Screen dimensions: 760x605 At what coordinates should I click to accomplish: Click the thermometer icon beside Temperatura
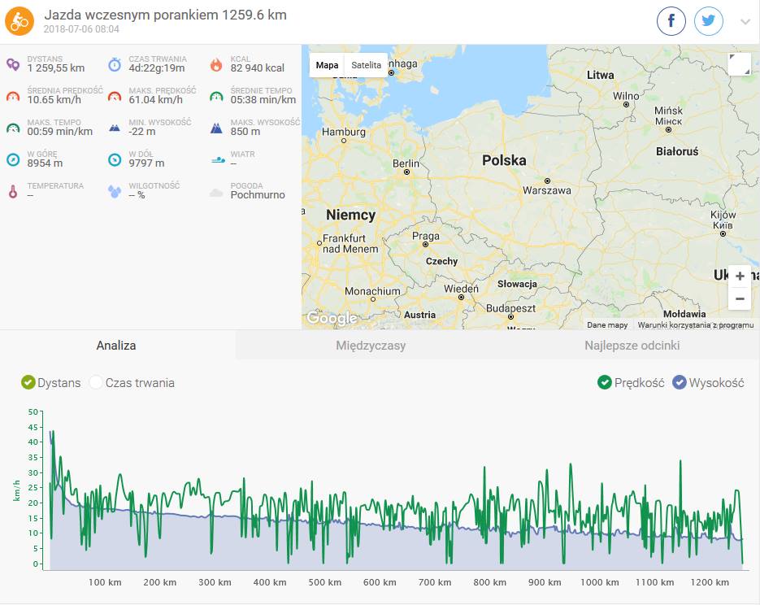coord(13,191)
